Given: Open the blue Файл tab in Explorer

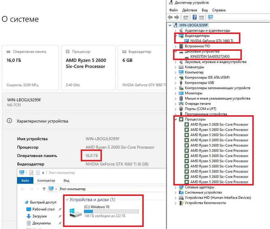Looking at the screenshot, I should tap(25, 181).
